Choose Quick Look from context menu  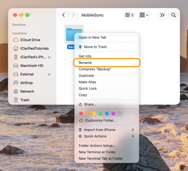(x=107, y=88)
